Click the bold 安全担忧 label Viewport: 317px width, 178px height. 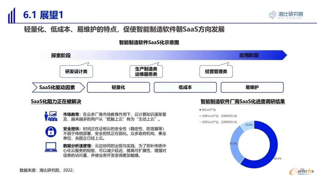coord(71,129)
